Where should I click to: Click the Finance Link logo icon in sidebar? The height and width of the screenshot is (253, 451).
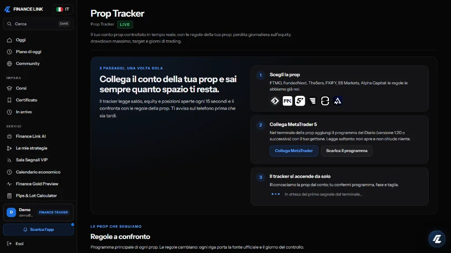coord(7,9)
